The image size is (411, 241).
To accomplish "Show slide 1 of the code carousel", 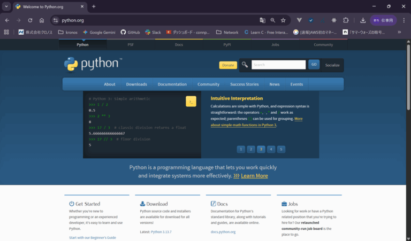I will pyautogui.click(x=241, y=149).
